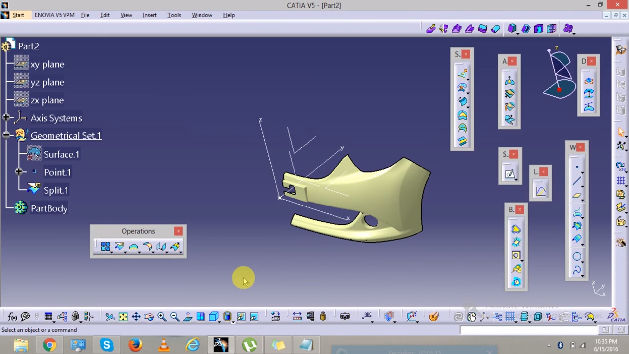
Task: Open dropdown arrow beside the Circle tool
Action: 583,262
